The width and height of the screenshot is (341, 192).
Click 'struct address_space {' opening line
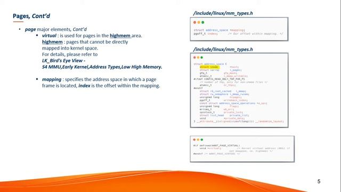point(210,64)
